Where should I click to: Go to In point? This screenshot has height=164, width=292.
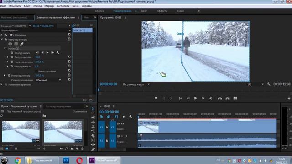[181, 98]
